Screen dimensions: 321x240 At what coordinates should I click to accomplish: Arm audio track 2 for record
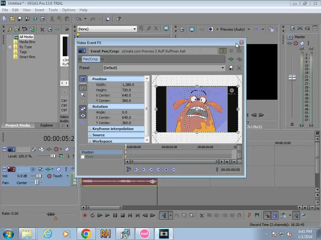[33, 169]
